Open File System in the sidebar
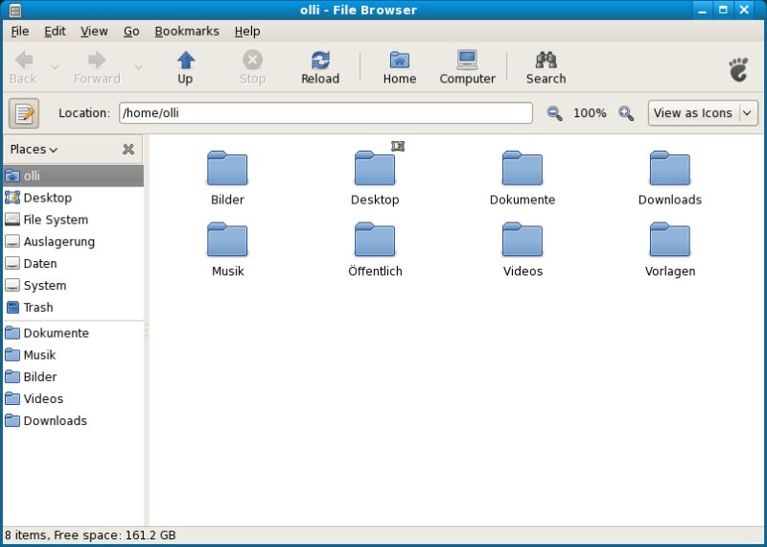Viewport: 767px width, 547px height. click(x=74, y=220)
